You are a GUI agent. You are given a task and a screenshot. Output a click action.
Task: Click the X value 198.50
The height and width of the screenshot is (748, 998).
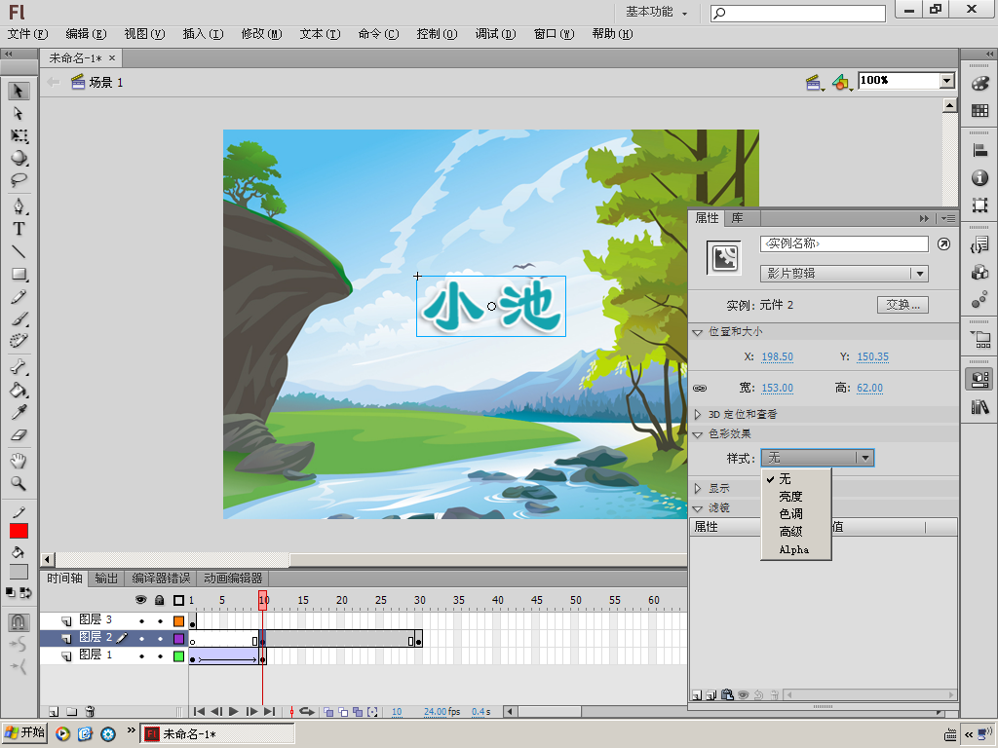[777, 356]
